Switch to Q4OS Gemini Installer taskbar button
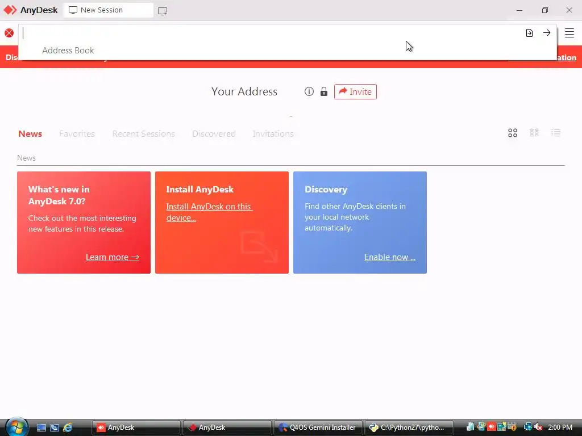This screenshot has height=436, width=582. (318, 427)
